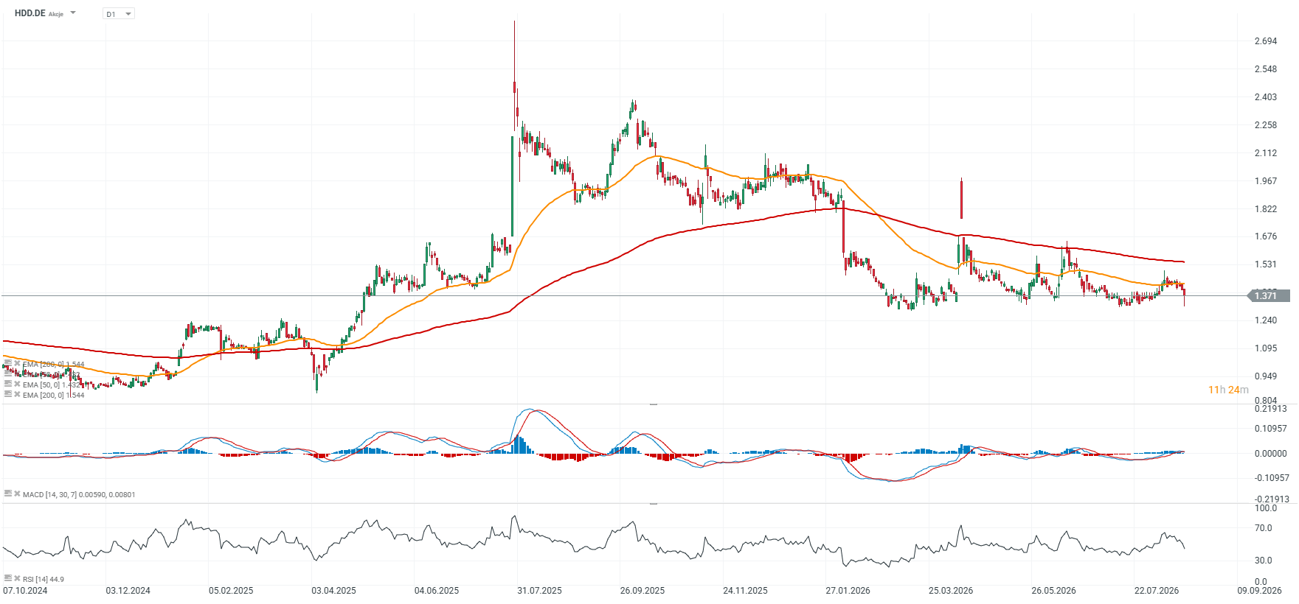This screenshot has height=604, width=1299.
Task: Click the HDD.DE instrument name
Action: point(30,13)
